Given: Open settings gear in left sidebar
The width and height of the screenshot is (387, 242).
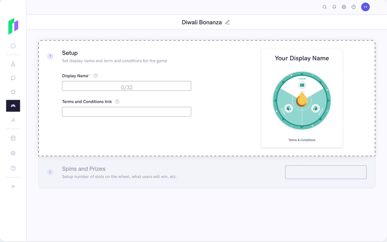Looking at the screenshot, I should (x=13, y=153).
